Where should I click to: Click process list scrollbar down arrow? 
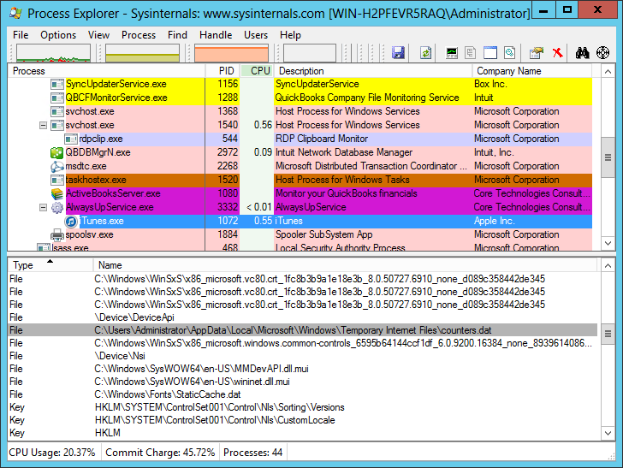(608, 243)
